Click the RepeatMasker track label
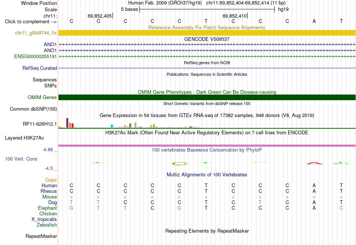This screenshot has height=245, width=356. click(x=41, y=236)
